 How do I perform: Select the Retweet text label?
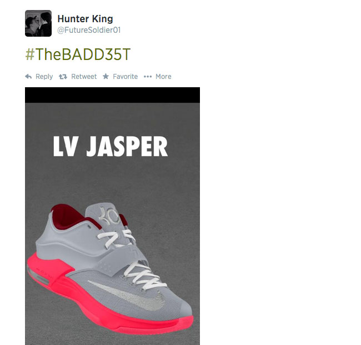(84, 77)
